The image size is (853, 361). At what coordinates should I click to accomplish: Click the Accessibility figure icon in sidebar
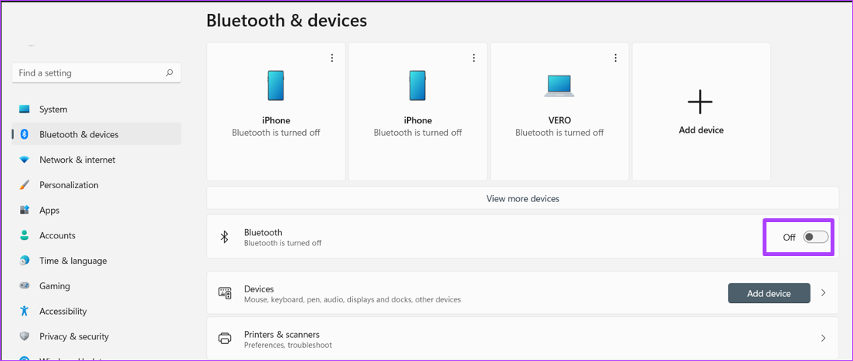24,311
